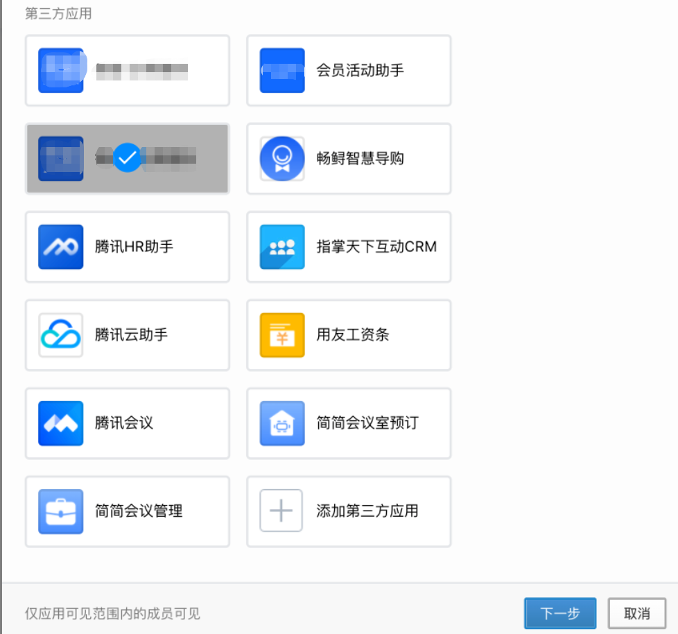This screenshot has height=634, width=678.
Task: Pick the 腾讯云助手 label
Action: click(x=131, y=335)
